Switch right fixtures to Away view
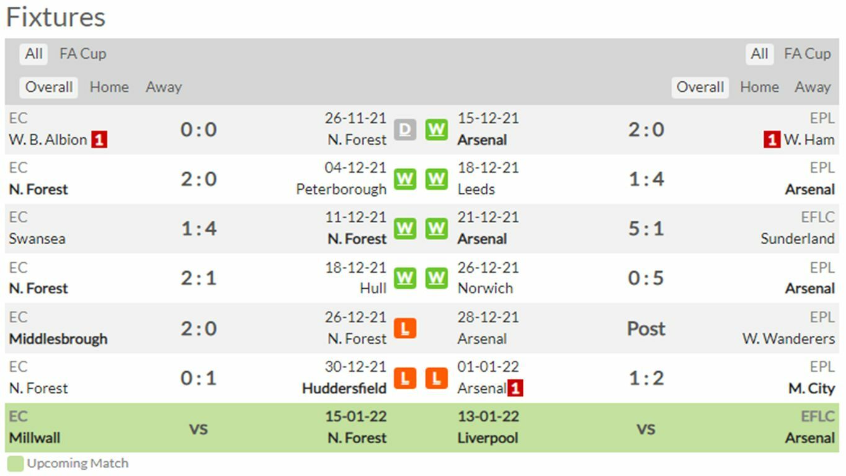This screenshot has width=846, height=476. (x=813, y=87)
